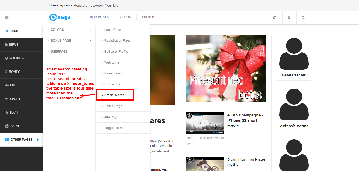This screenshot has width=359, height=171.
Task: Open the PHOTOS menu item
Action: click(148, 17)
